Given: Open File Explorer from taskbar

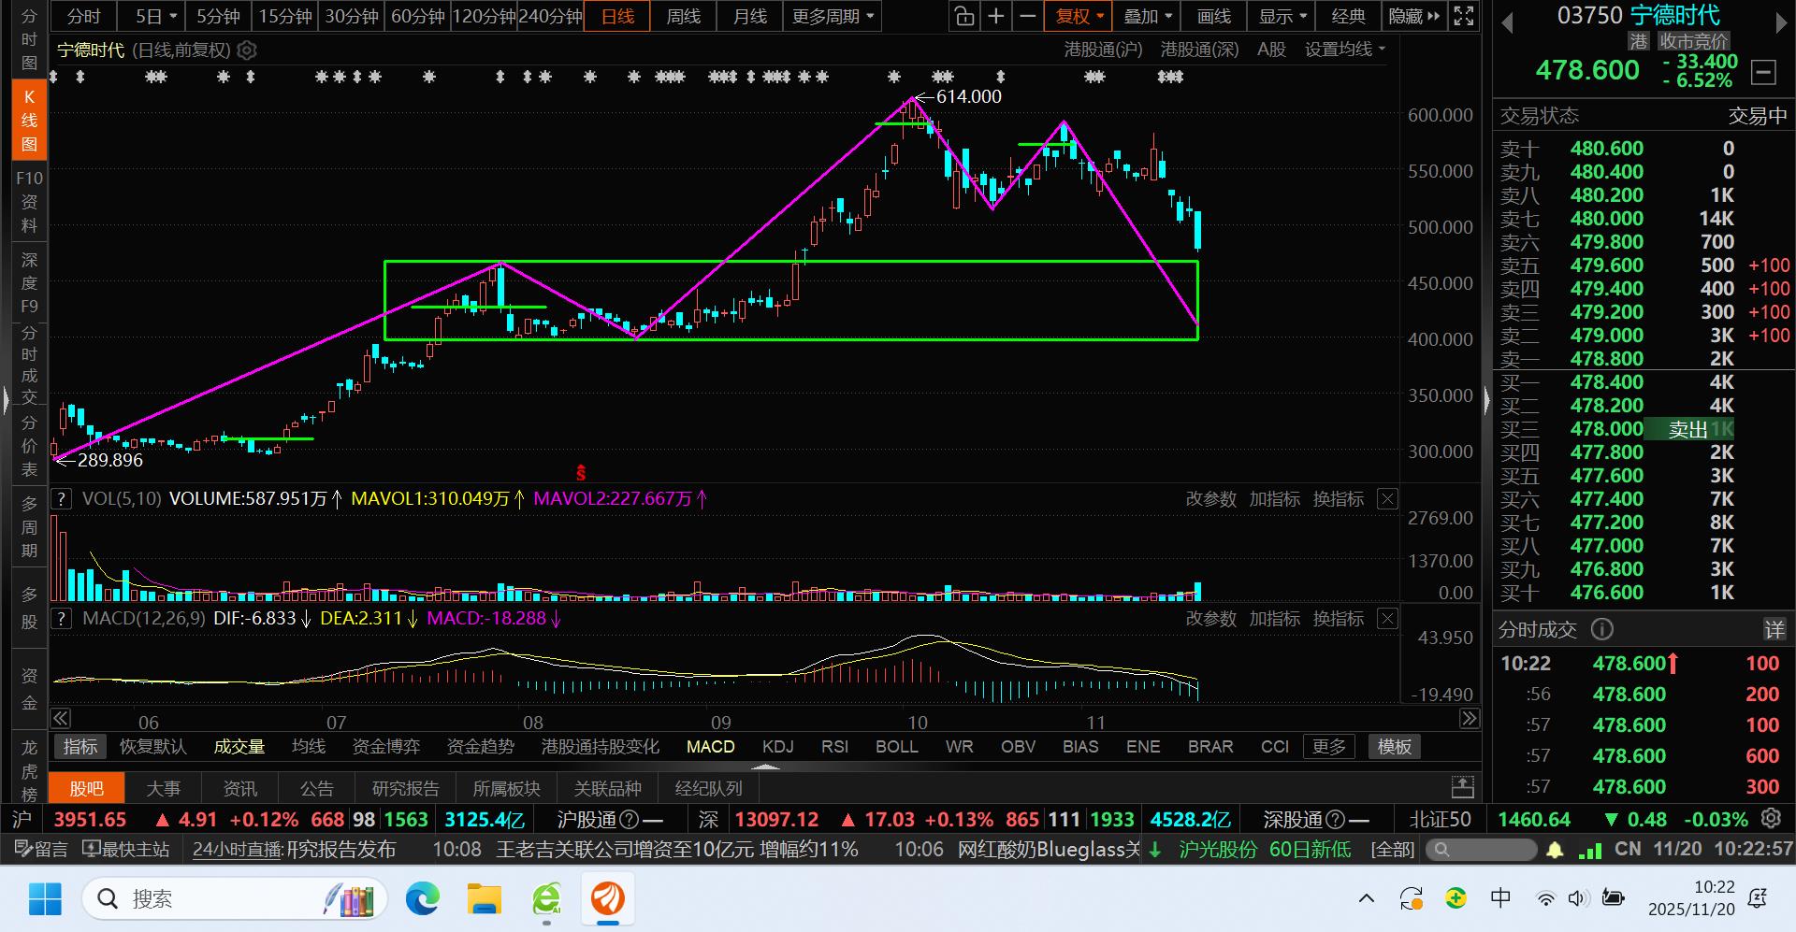Looking at the screenshot, I should [485, 899].
